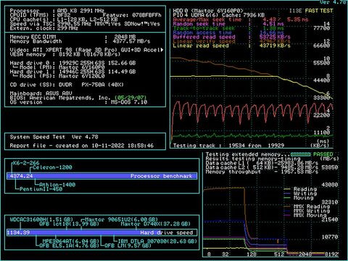Click the 77700 axis value on HDD chart
Viewport: 348px width, 261px height.
[321, 28]
